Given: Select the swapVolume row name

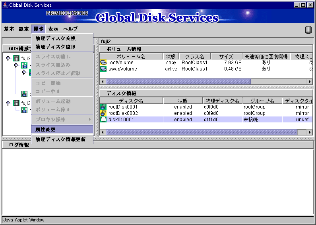Looking at the screenshot, I should tap(123, 69).
